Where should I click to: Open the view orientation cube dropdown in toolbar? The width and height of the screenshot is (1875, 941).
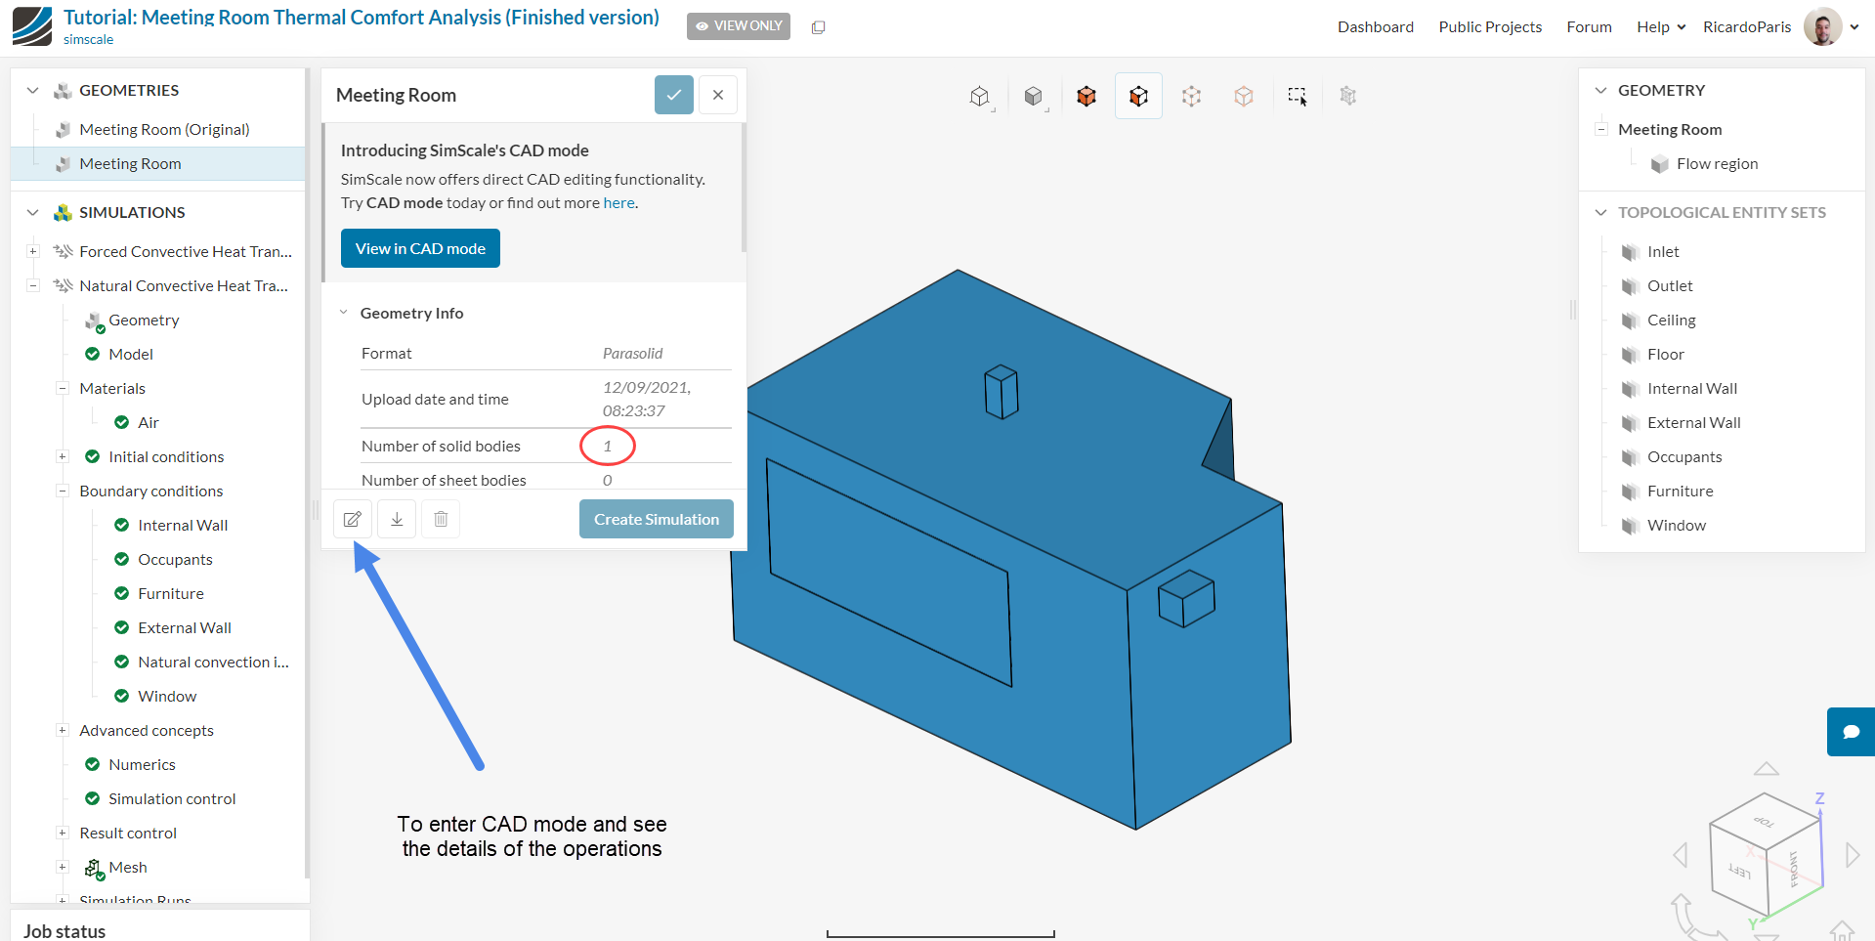tap(980, 96)
